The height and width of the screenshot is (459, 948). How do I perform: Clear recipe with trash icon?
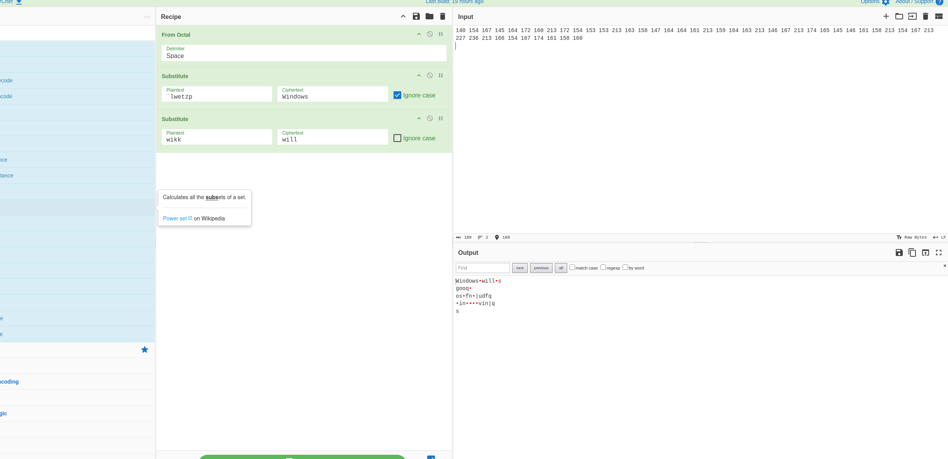442,16
